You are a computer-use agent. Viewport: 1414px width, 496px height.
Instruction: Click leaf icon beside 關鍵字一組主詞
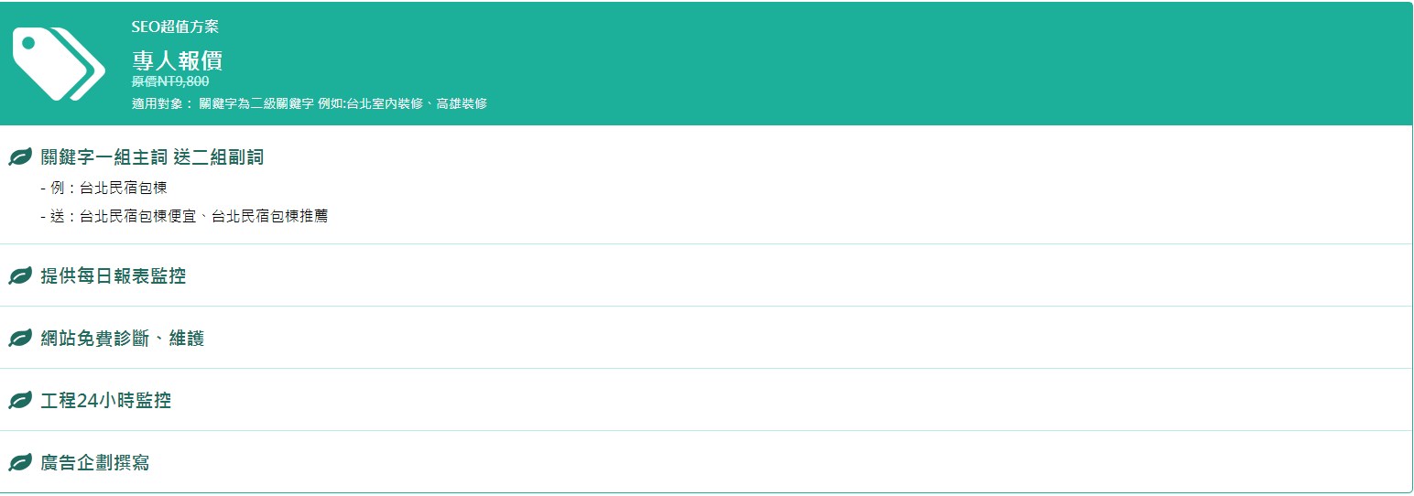[20, 157]
